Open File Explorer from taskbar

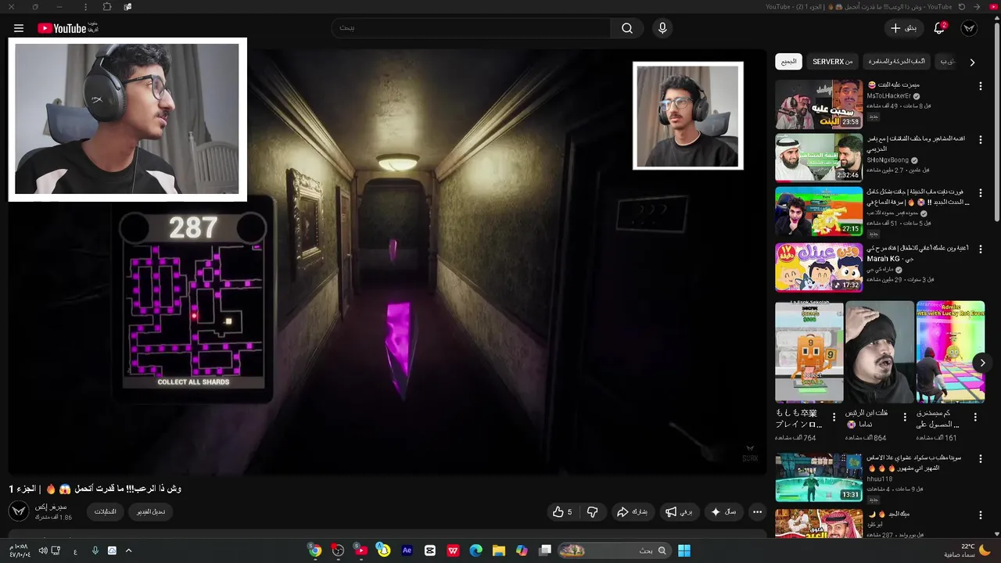click(x=499, y=550)
